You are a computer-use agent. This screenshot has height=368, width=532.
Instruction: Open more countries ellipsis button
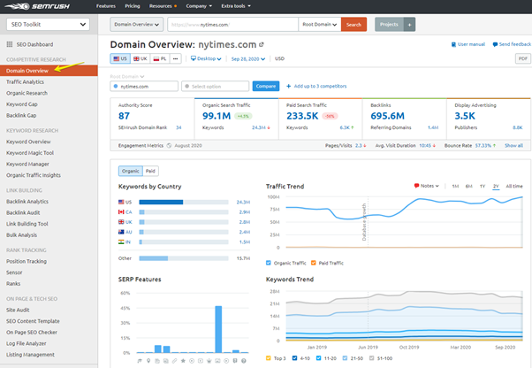(x=175, y=58)
